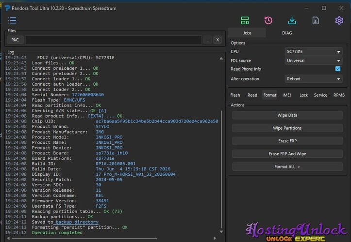Image resolution: width=351 pixels, height=242 pixels.
Task: Open the purple settings gear icon
Action: 339,20
